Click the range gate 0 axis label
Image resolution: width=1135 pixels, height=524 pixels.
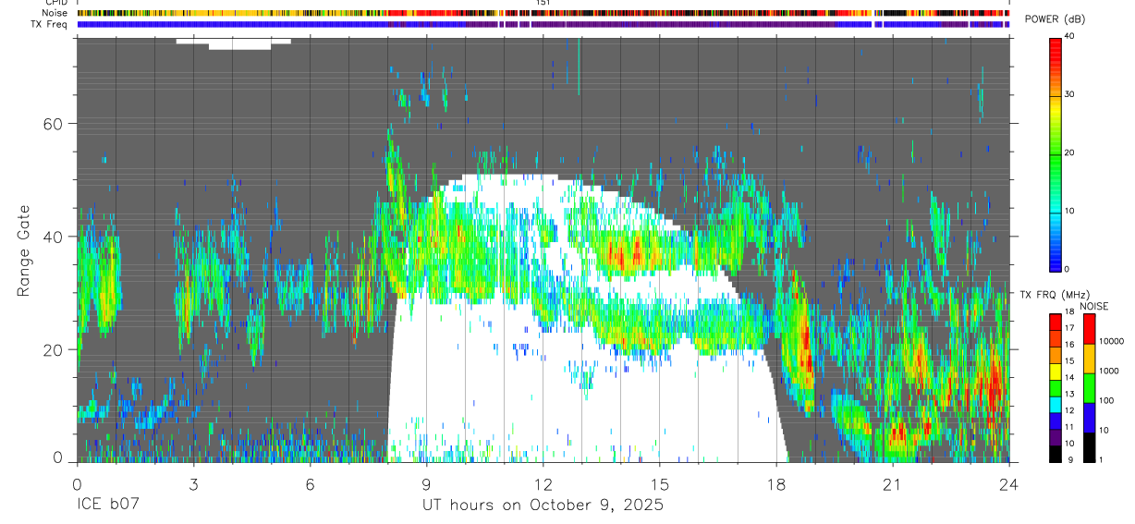(x=57, y=458)
